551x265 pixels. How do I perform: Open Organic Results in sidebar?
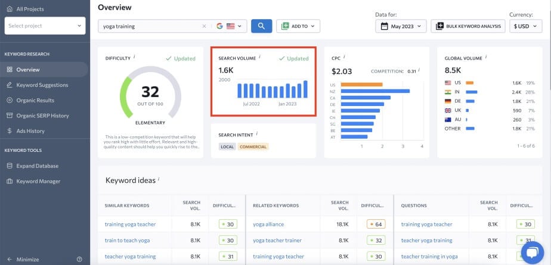(x=35, y=101)
